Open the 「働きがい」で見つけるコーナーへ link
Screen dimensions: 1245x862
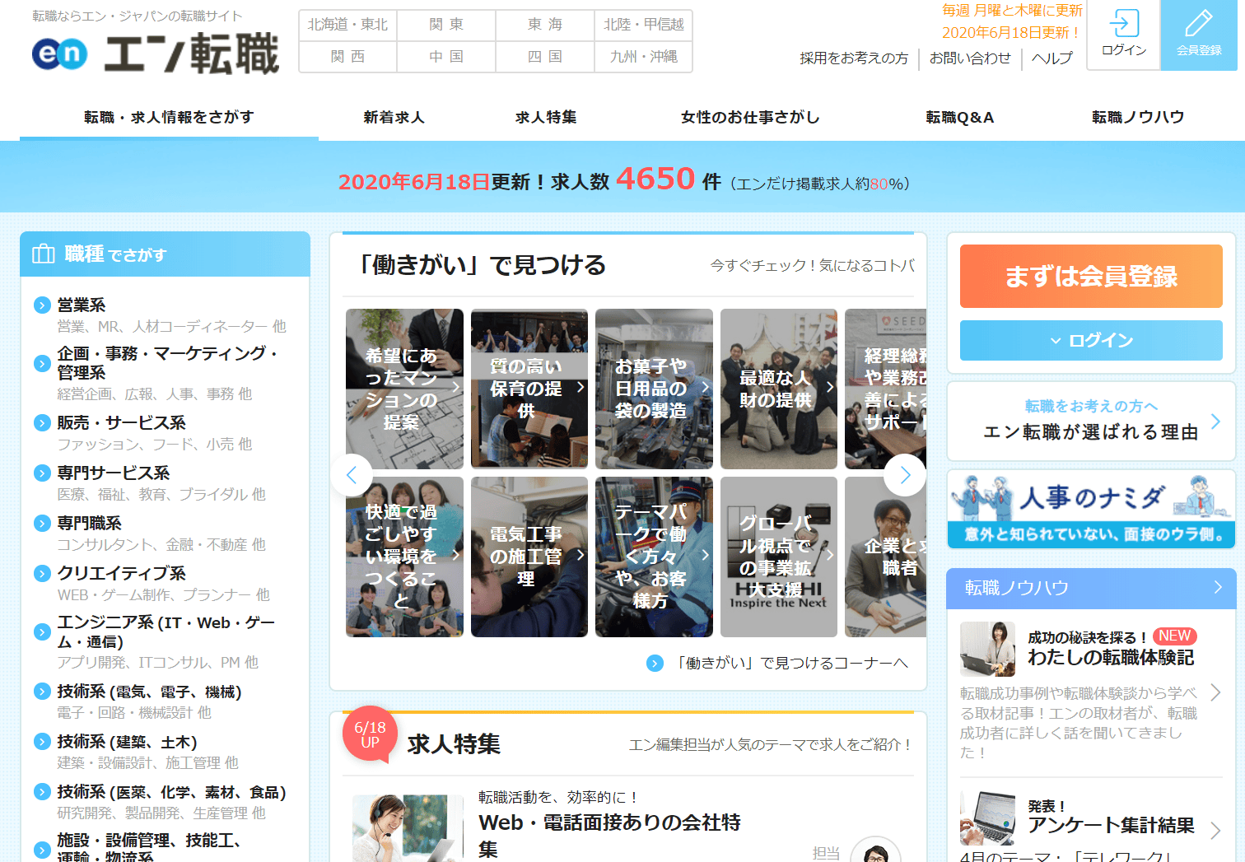click(x=790, y=663)
